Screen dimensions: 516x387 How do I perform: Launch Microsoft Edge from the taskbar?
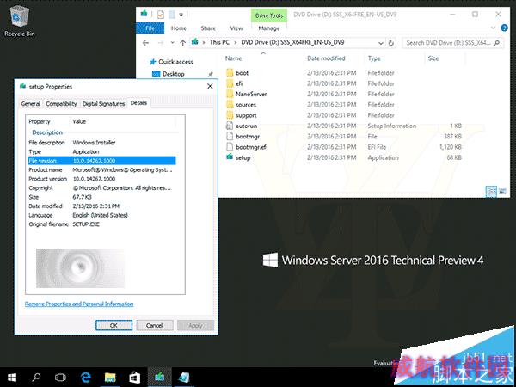pos(85,378)
